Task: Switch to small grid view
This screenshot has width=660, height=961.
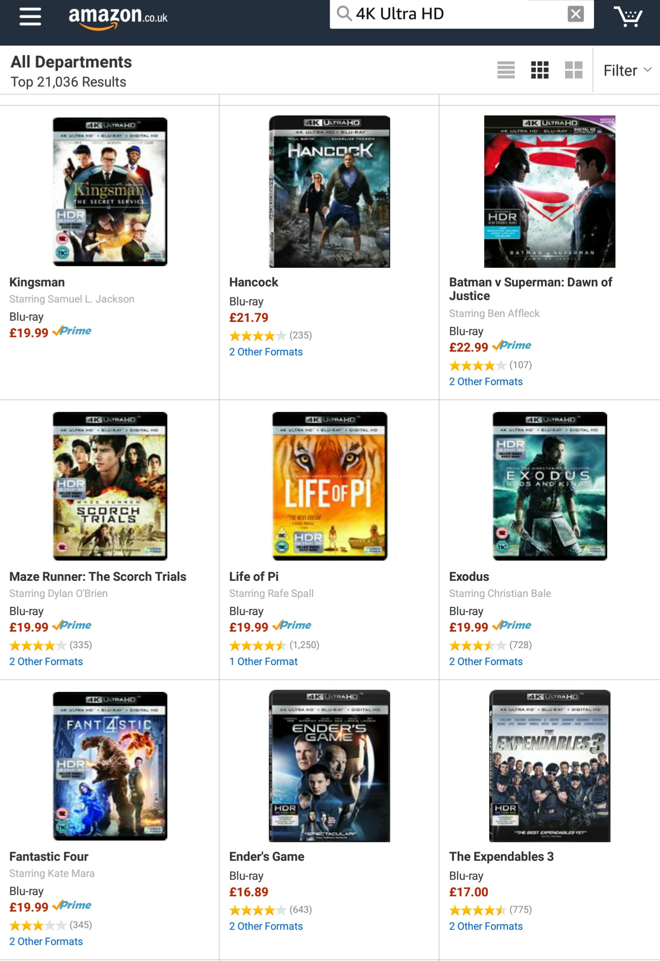Action: 540,70
